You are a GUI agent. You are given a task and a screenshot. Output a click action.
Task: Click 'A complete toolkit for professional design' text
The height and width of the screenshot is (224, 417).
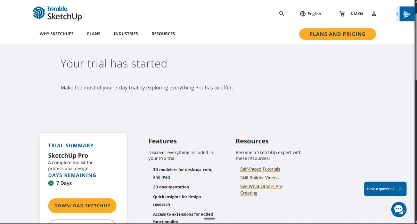[x=71, y=165]
